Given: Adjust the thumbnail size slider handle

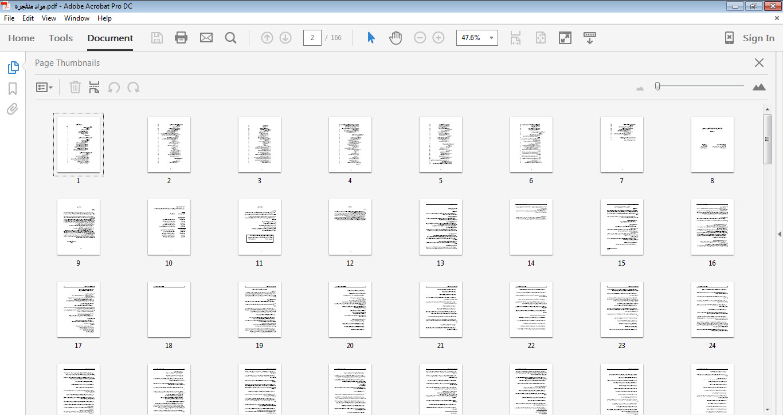Looking at the screenshot, I should 657,86.
